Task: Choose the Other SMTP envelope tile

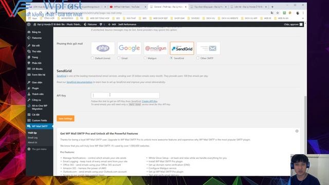Action: 208,48
